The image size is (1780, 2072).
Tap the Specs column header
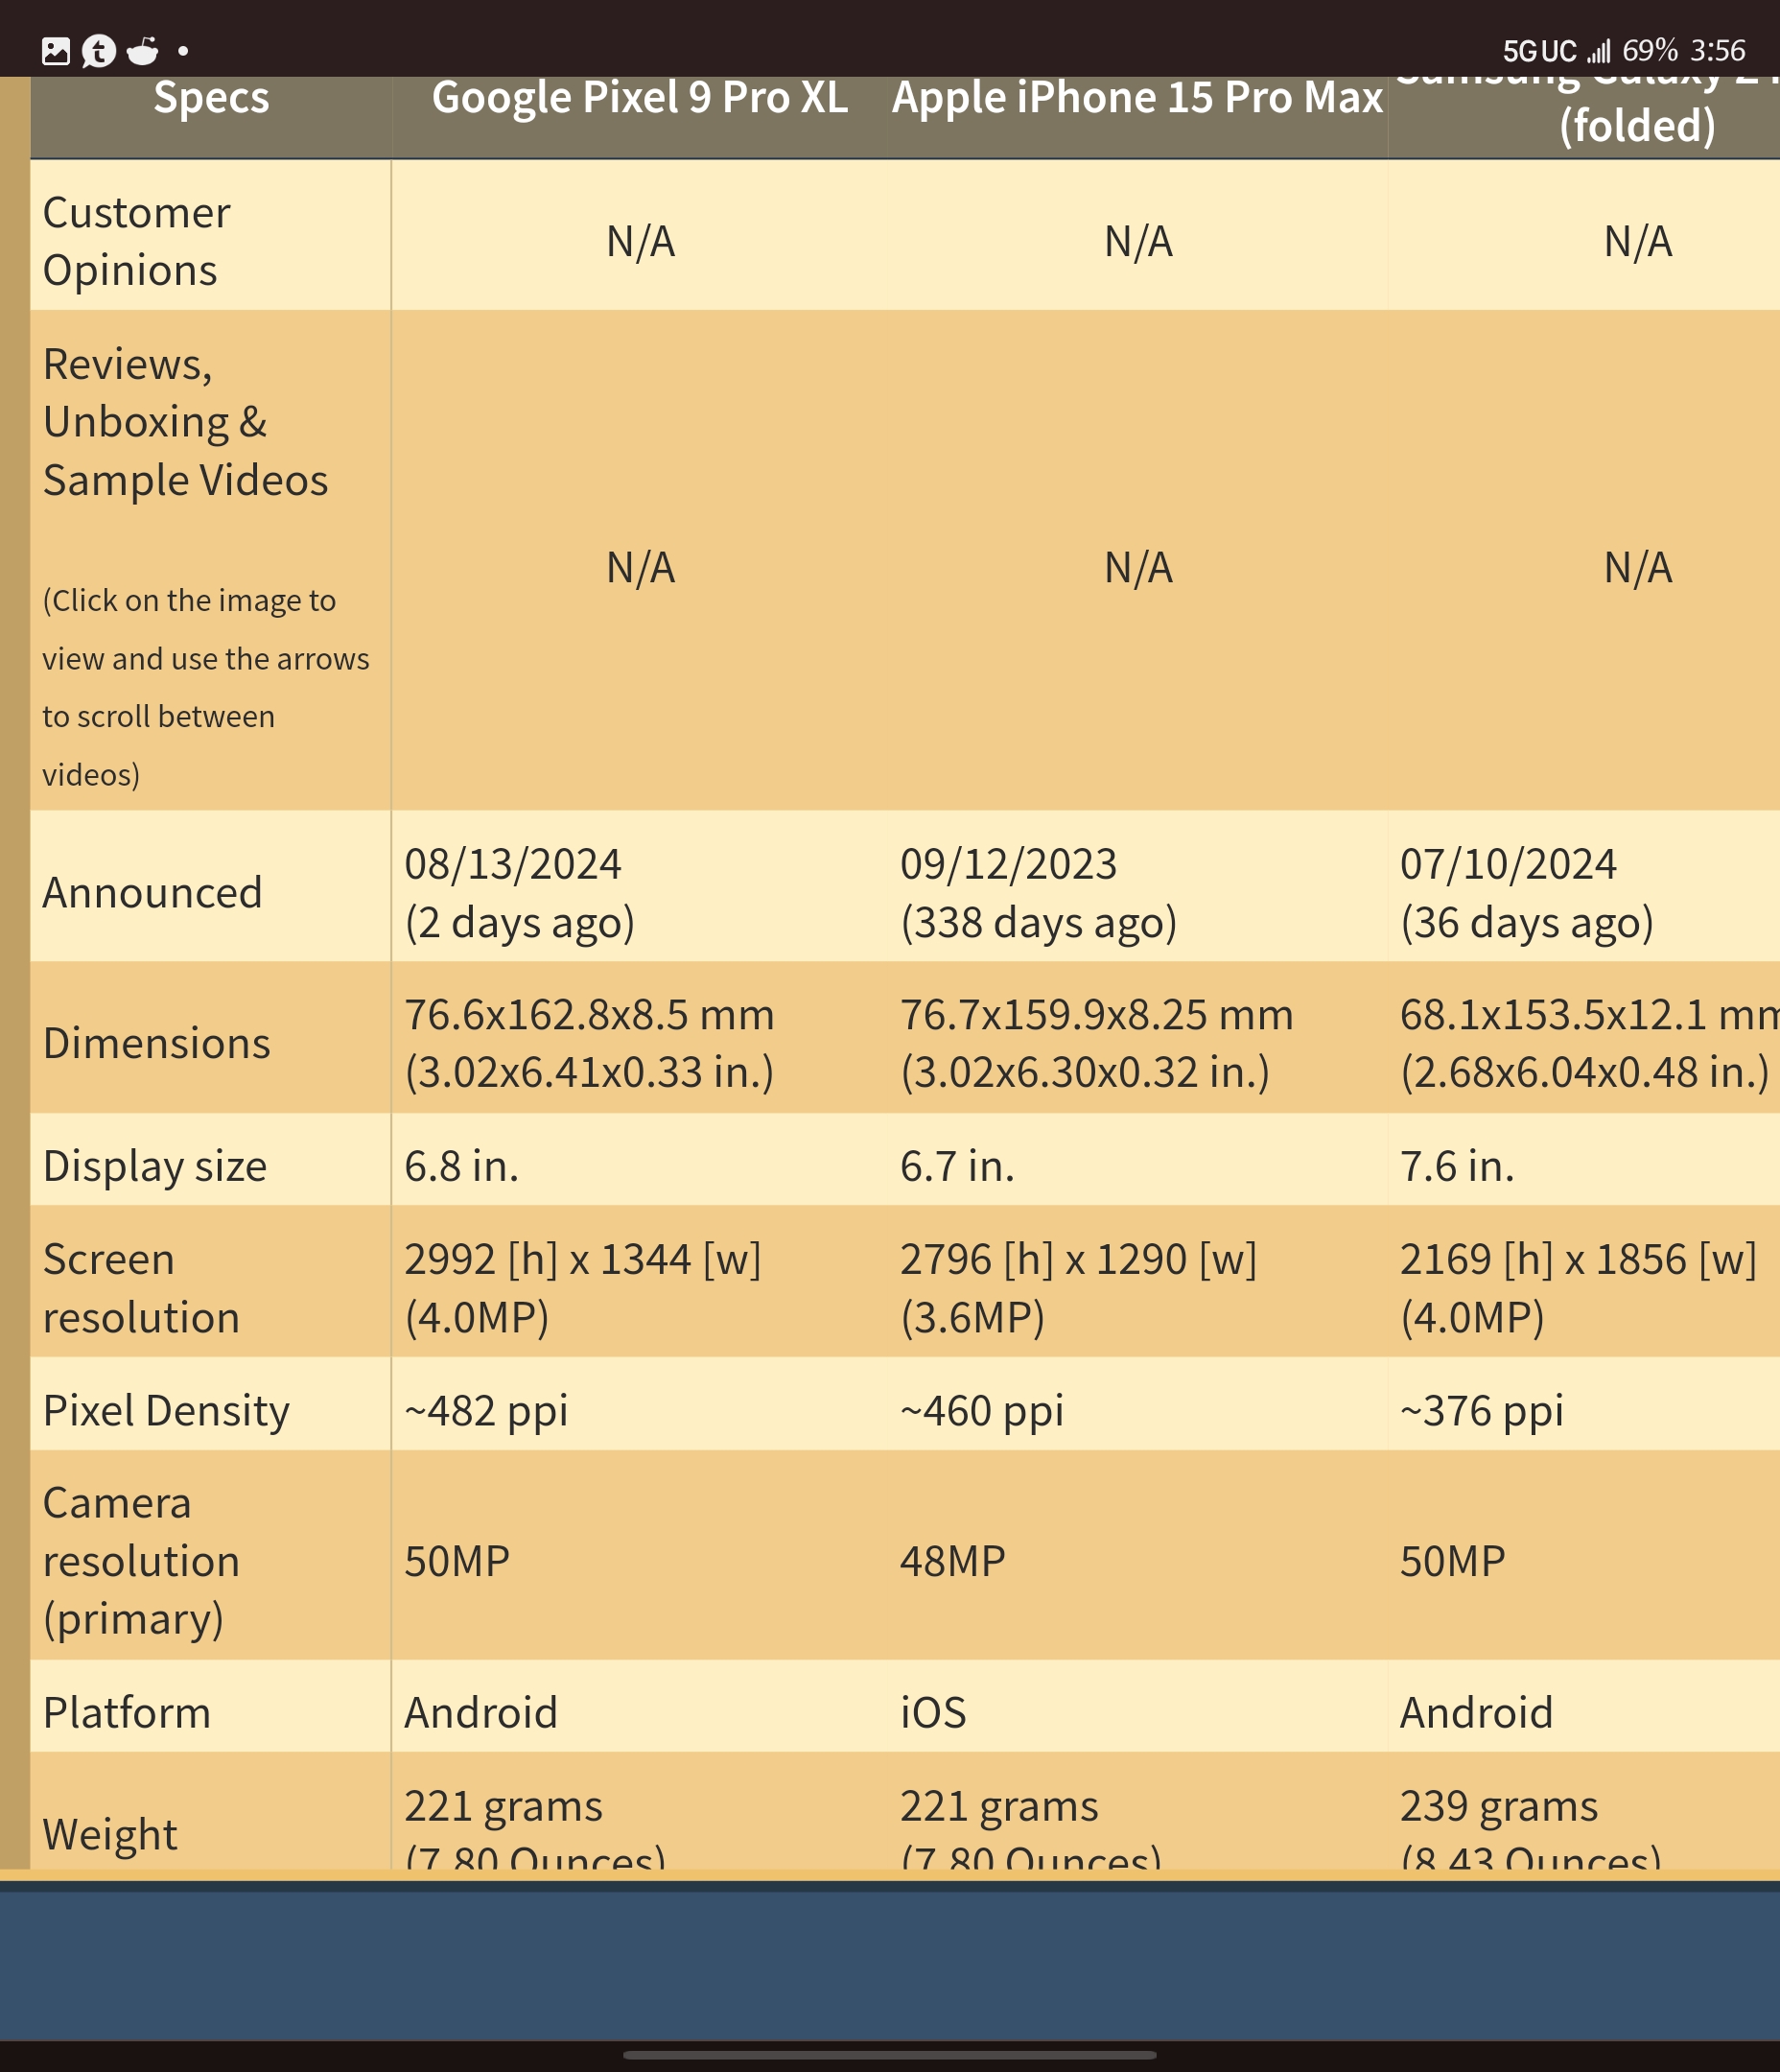211,98
